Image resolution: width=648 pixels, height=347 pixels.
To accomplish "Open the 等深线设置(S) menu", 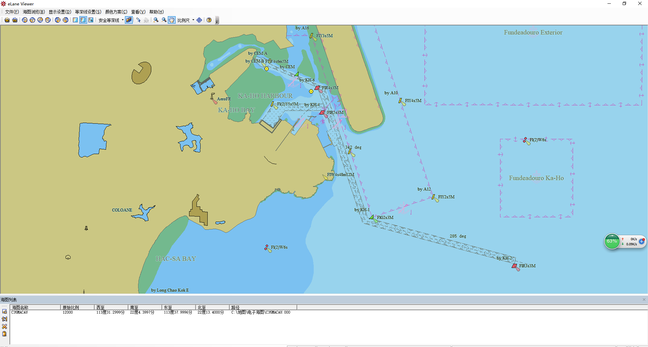I will (x=88, y=12).
